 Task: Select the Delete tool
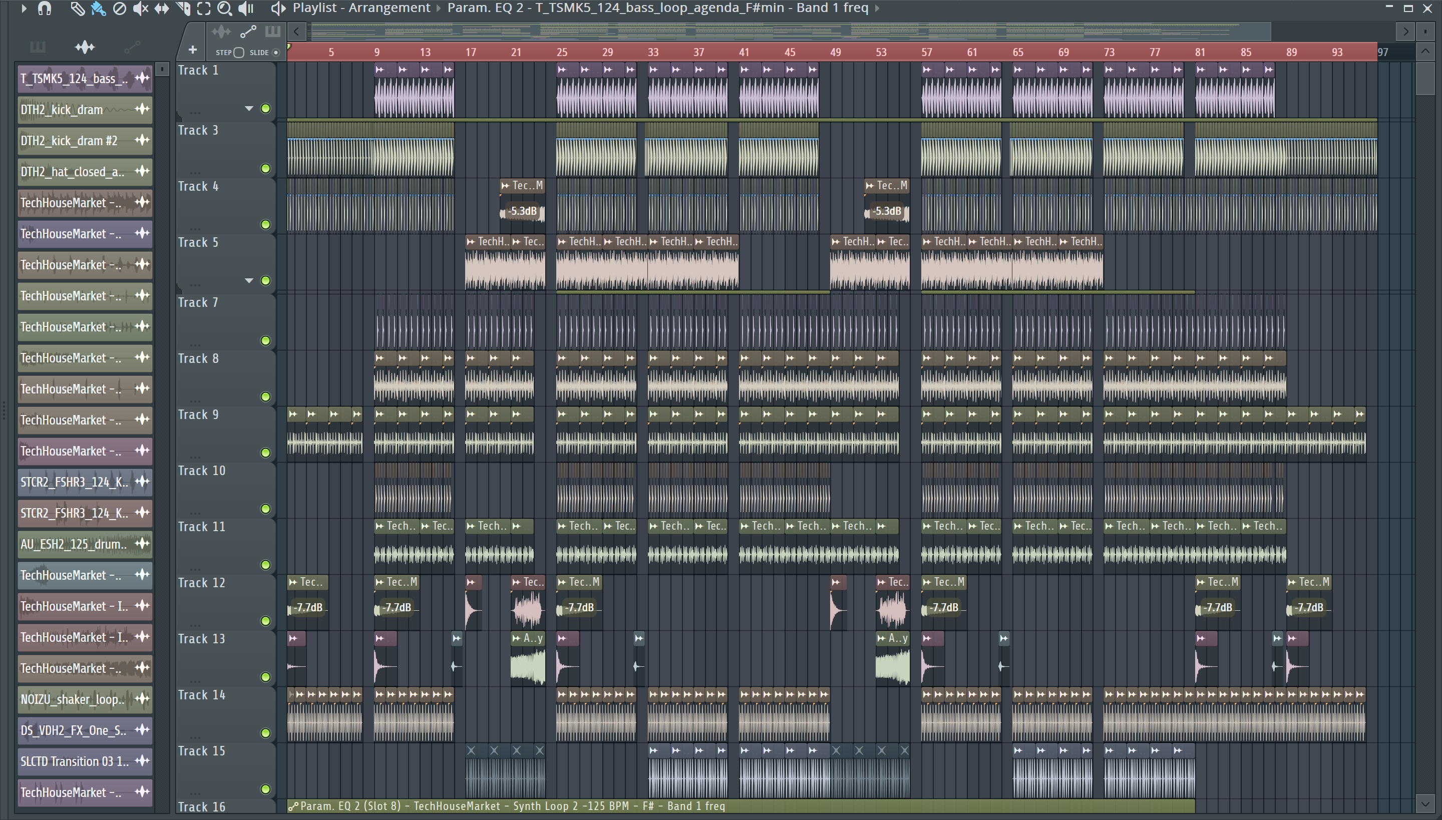[119, 8]
